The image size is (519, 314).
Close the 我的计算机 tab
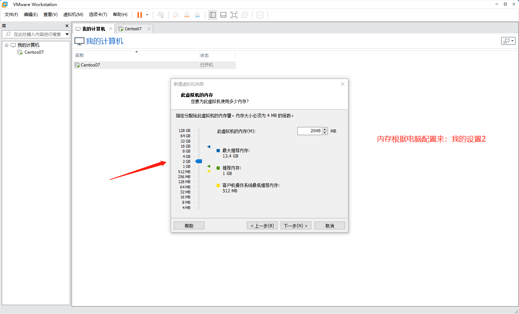point(111,29)
